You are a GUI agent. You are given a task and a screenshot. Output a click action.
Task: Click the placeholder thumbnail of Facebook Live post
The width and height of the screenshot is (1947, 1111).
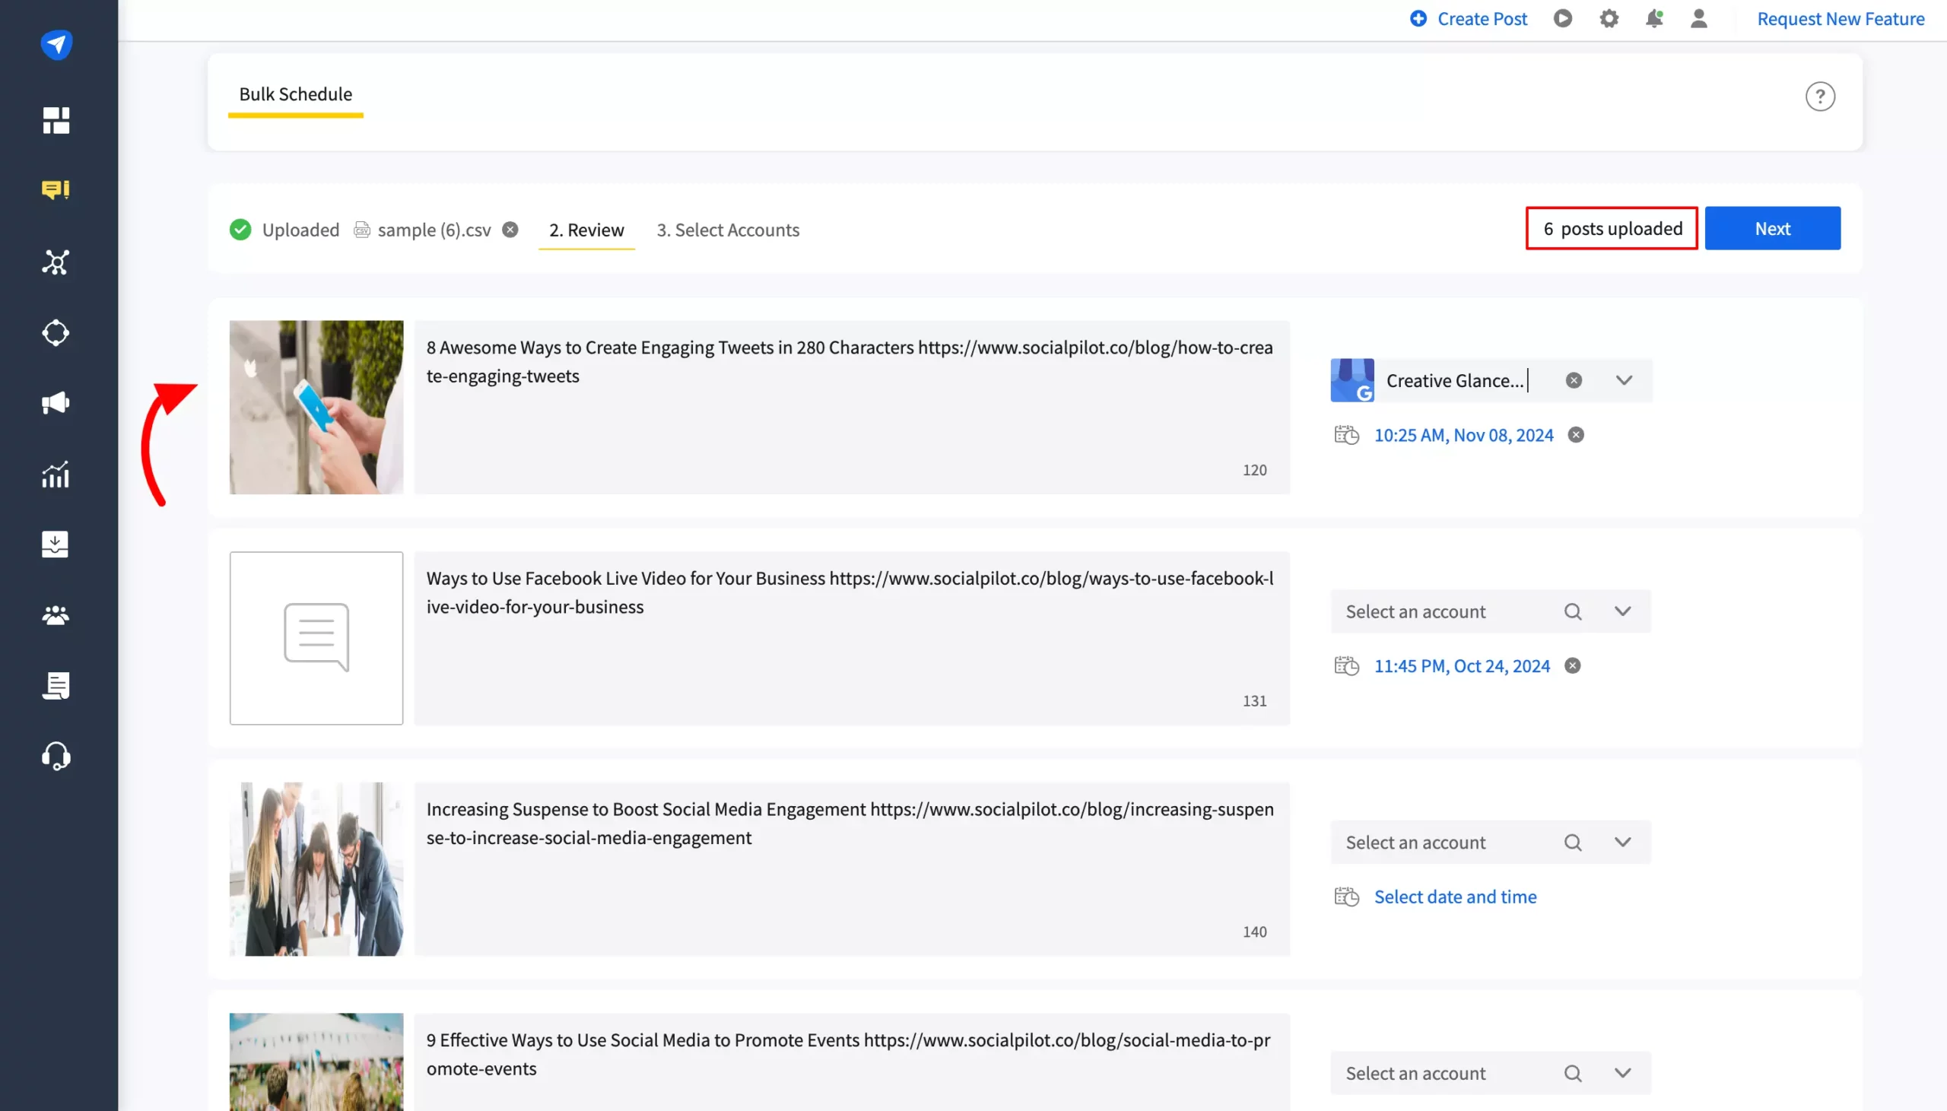[316, 638]
